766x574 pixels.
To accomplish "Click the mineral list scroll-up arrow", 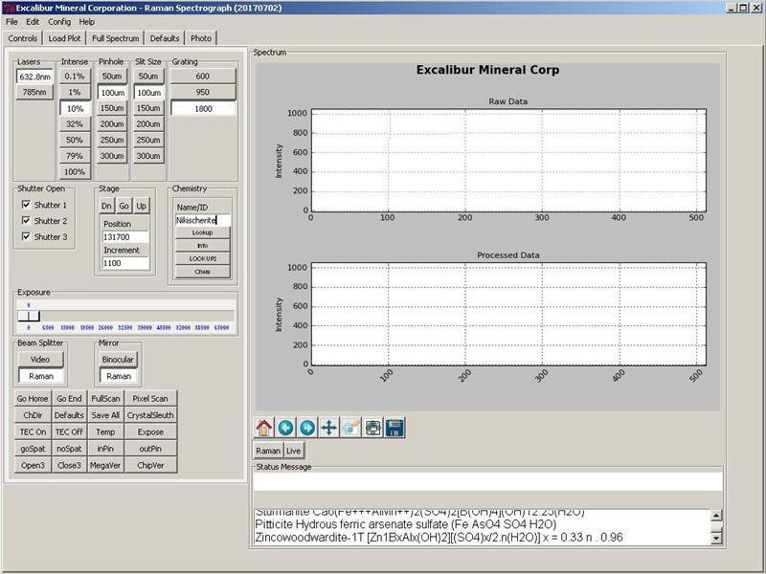I will click(x=716, y=516).
